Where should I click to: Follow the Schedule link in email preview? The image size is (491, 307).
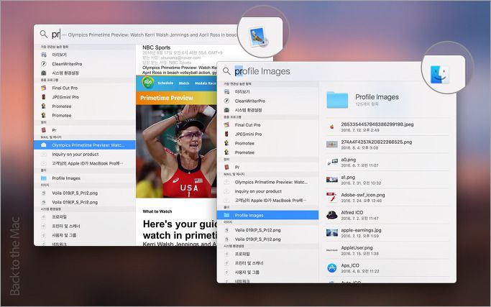pyautogui.click(x=165, y=83)
